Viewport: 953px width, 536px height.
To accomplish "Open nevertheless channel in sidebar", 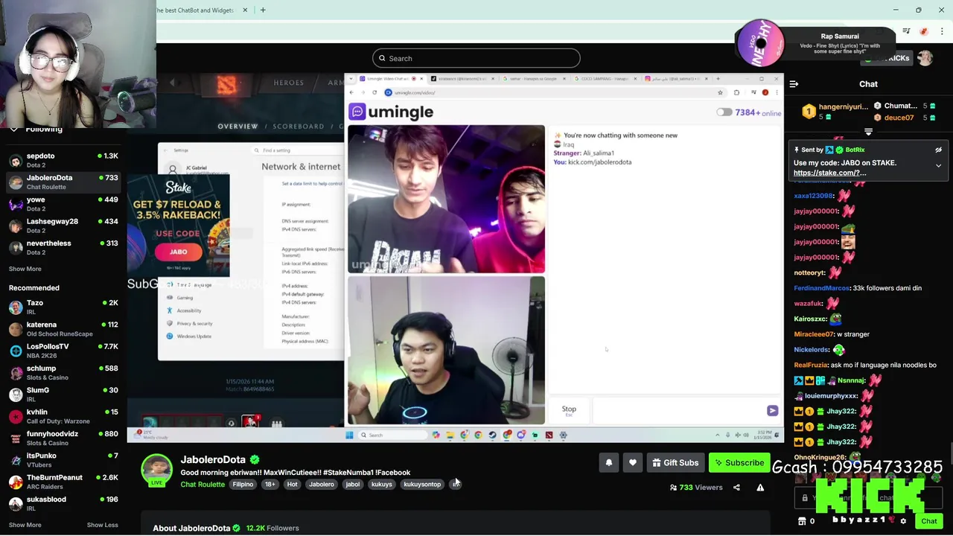I will (63, 247).
